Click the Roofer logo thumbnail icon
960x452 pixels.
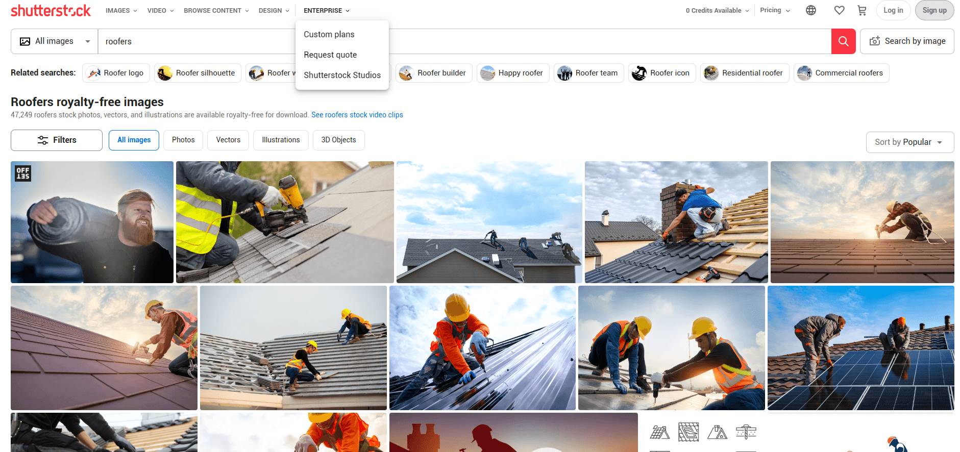(x=94, y=73)
